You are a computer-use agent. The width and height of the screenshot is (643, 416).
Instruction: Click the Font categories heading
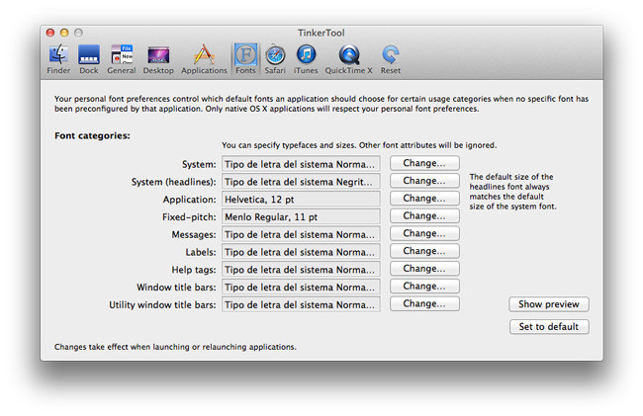tap(92, 135)
